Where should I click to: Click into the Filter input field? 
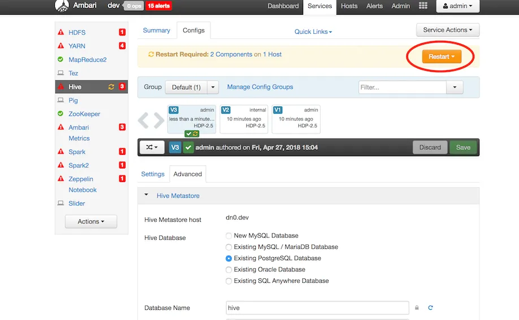pos(403,88)
